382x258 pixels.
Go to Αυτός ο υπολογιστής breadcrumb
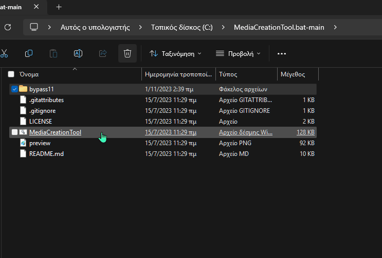[x=95, y=27]
